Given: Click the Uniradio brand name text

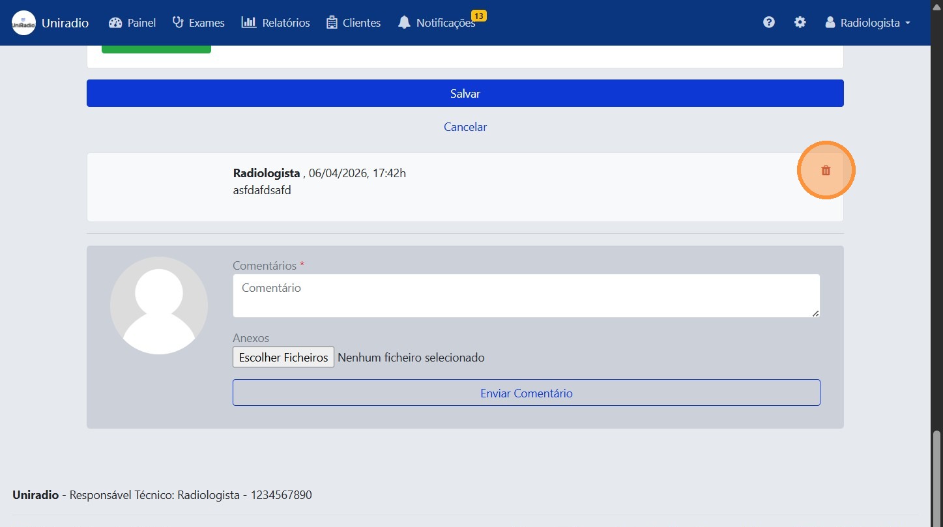Looking at the screenshot, I should pos(65,23).
